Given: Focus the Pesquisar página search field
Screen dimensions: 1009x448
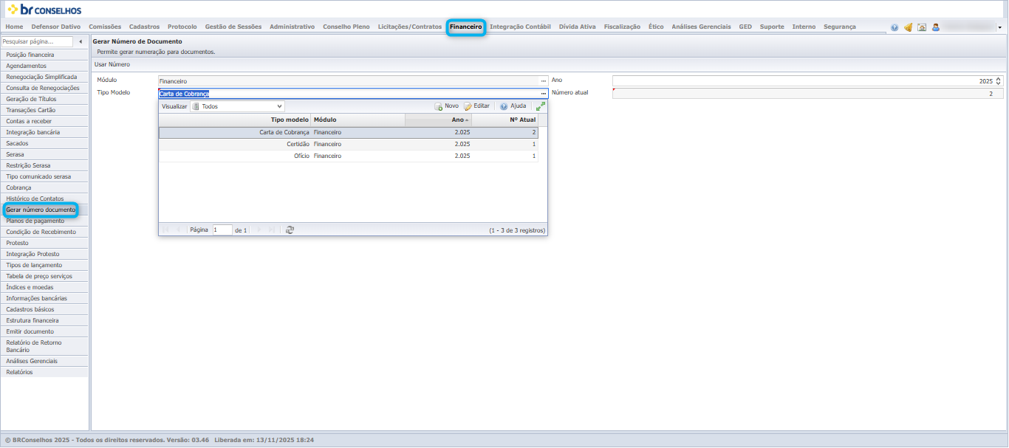Looking at the screenshot, I should [x=37, y=41].
